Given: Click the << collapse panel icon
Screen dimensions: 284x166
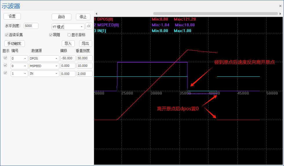Looking at the screenshot, I should tap(89, 26).
